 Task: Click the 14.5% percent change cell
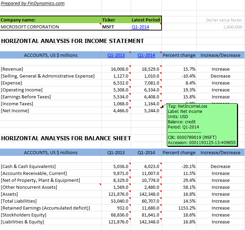tap(189, 201)
